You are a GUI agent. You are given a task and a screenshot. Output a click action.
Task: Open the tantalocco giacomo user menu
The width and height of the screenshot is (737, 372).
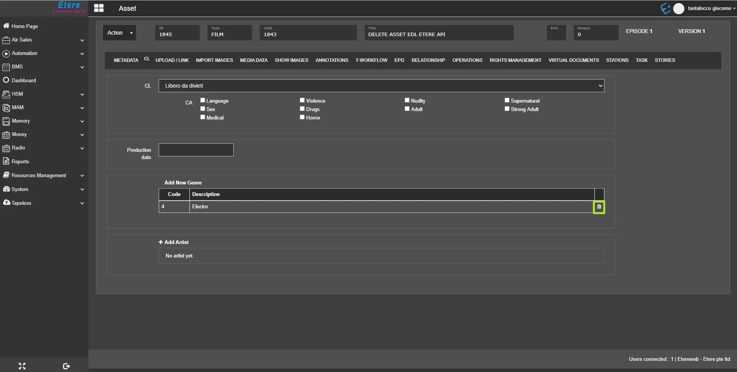[x=709, y=8]
